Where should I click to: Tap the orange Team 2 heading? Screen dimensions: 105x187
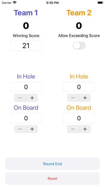pyautogui.click(x=79, y=13)
